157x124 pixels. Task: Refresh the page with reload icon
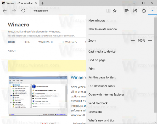(x=23, y=11)
